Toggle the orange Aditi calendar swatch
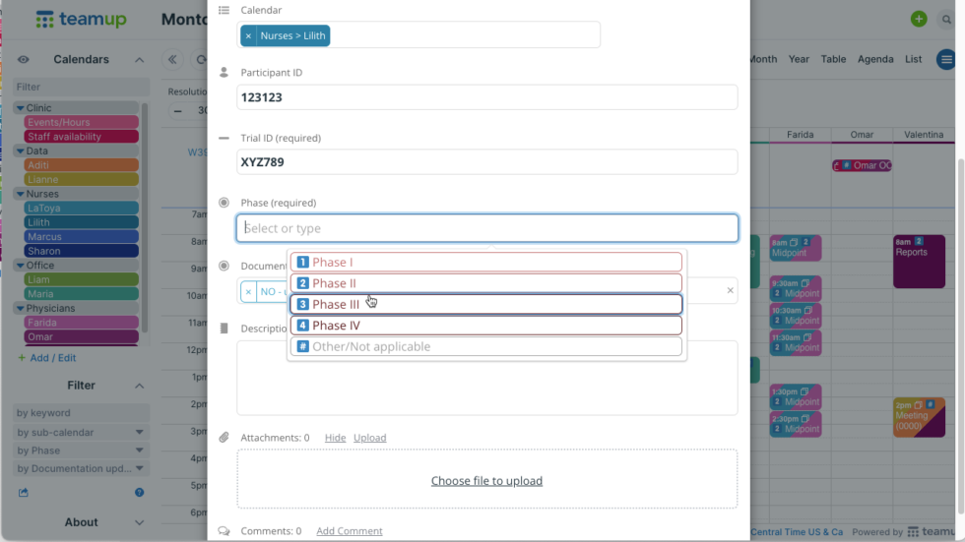This screenshot has width=965, height=542. coord(81,165)
